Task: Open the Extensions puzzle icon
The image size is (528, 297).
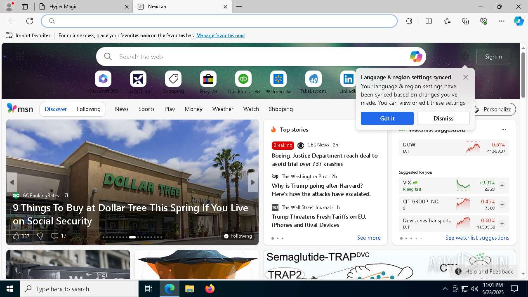Action: tap(409, 21)
